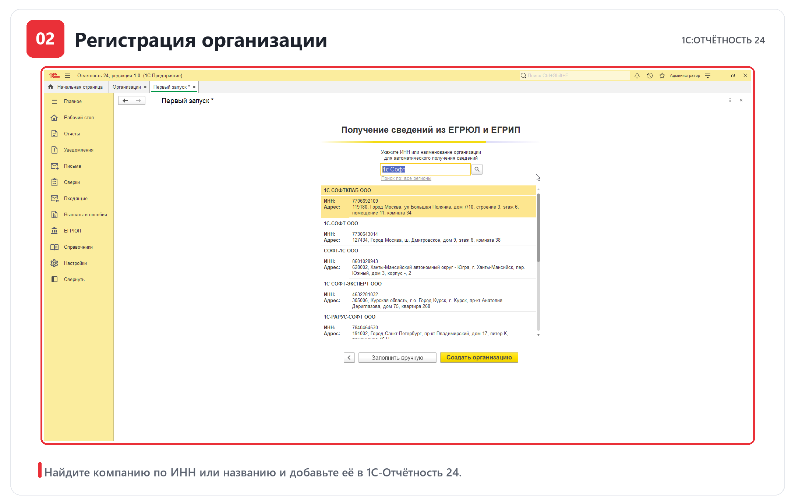Click Создать организацию button
Image resolution: width=795 pixels, height=504 pixels.
click(479, 358)
